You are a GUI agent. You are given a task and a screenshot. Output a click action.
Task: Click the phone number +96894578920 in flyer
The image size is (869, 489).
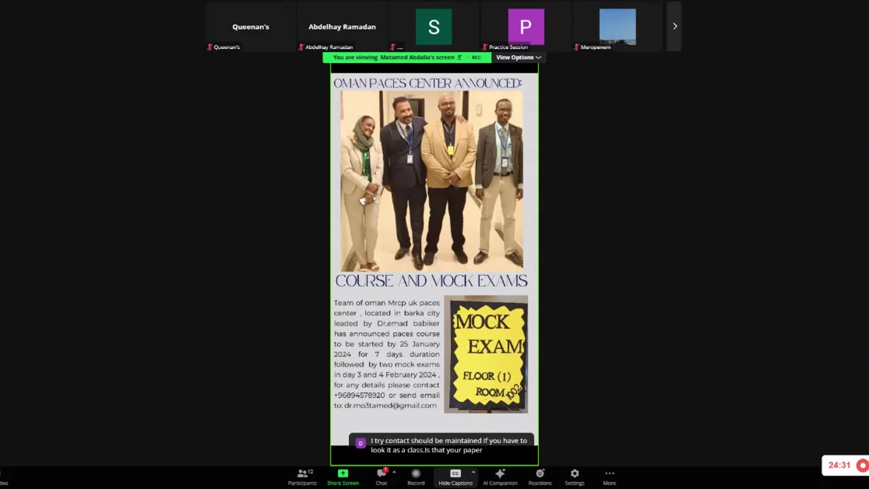359,395
